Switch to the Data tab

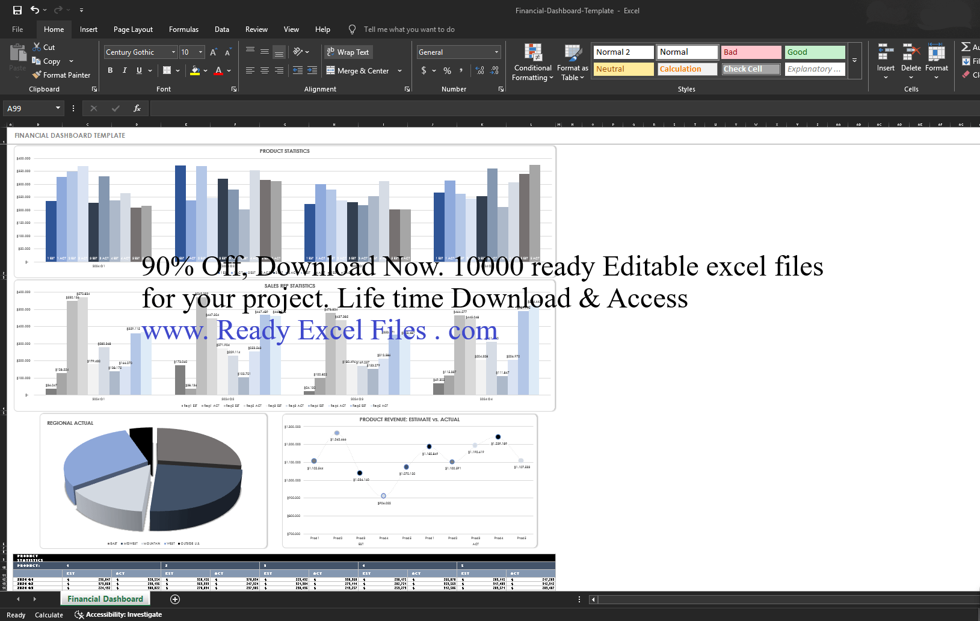(222, 29)
